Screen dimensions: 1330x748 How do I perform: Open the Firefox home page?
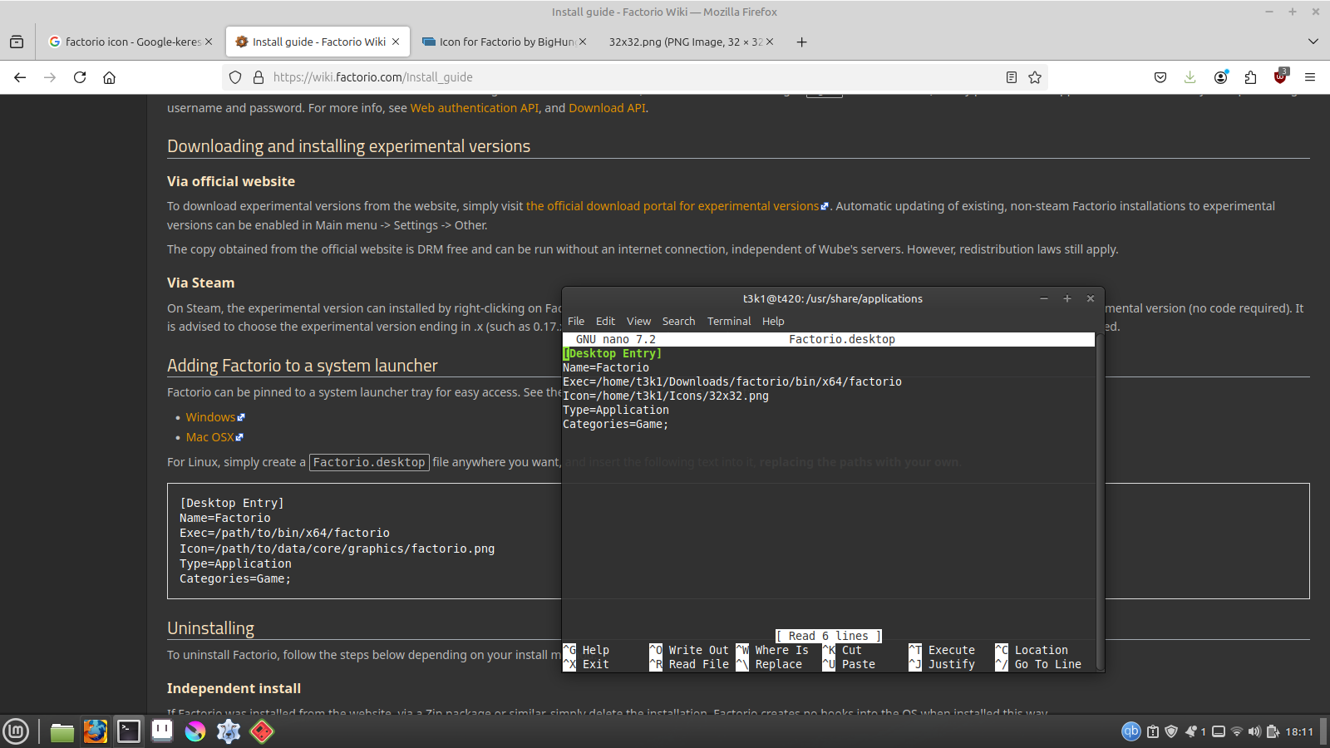click(x=109, y=77)
